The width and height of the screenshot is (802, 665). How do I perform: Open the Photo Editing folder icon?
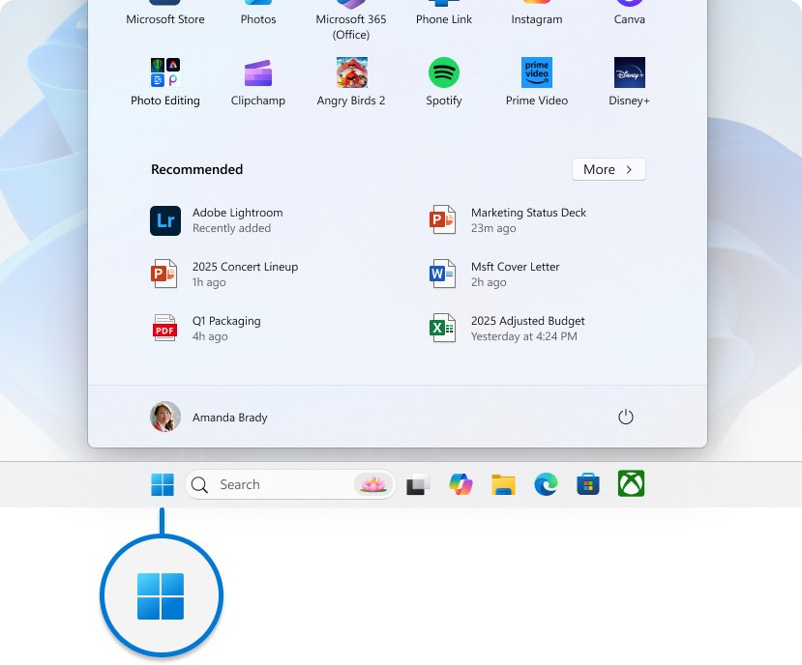[x=165, y=72]
